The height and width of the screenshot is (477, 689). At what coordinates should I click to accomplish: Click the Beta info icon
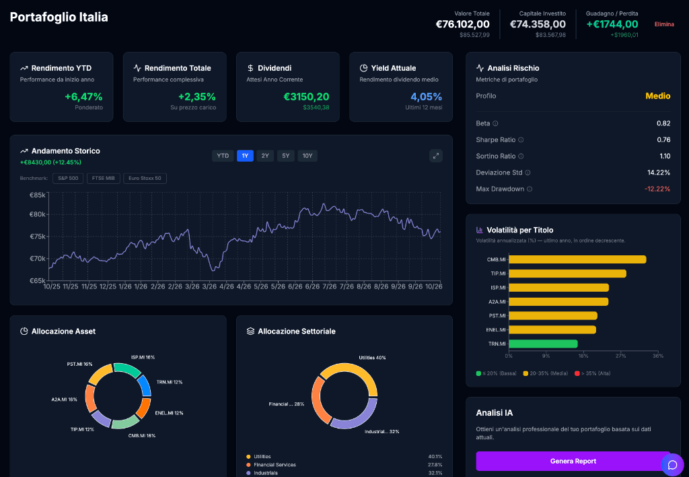click(x=495, y=124)
